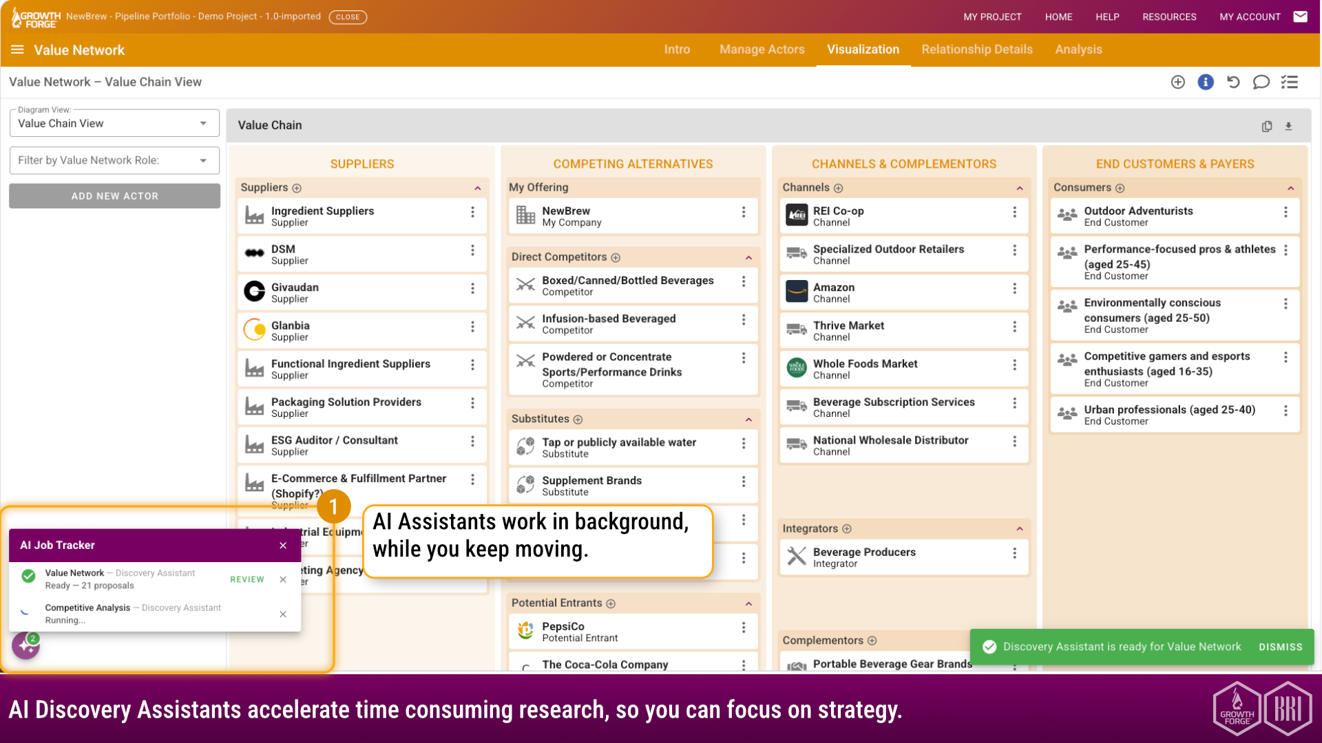Open the three-dot menu for Beverage Producers
Image resolution: width=1322 pixels, height=743 pixels.
[x=1014, y=553]
